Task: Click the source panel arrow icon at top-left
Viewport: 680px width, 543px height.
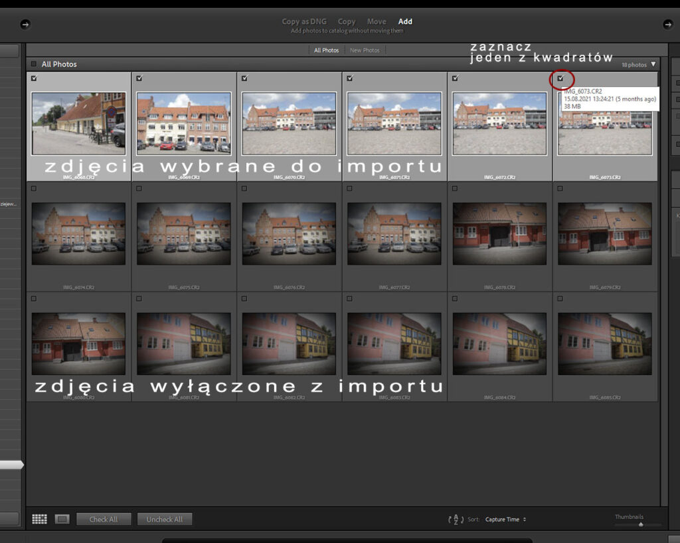Action: pos(25,25)
